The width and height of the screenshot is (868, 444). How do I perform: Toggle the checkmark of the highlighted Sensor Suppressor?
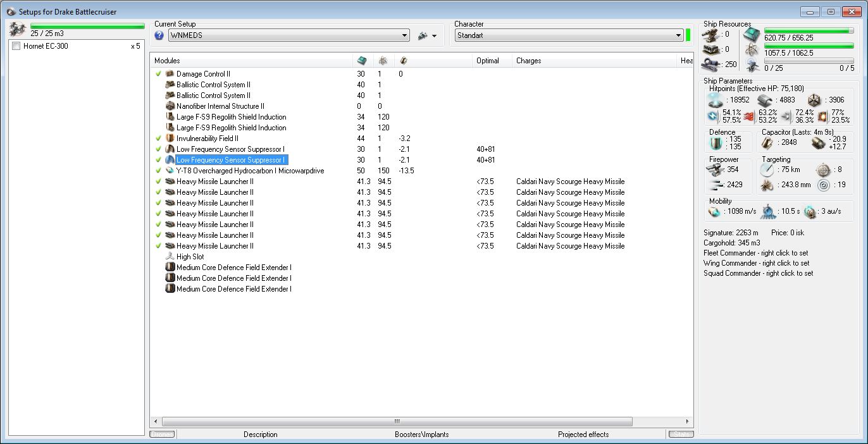[159, 160]
